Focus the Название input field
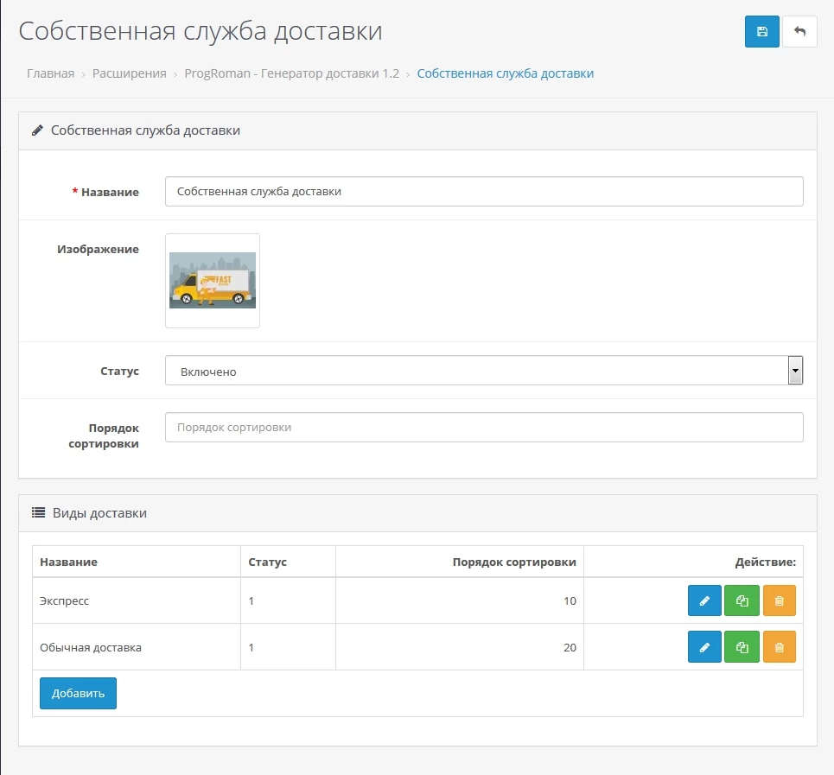 [484, 191]
